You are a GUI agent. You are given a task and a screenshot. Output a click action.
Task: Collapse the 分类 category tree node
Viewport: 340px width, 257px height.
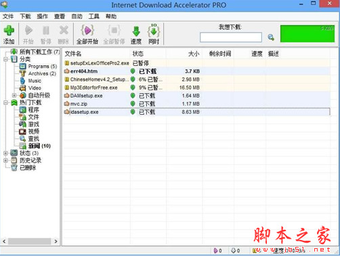coord(5,60)
